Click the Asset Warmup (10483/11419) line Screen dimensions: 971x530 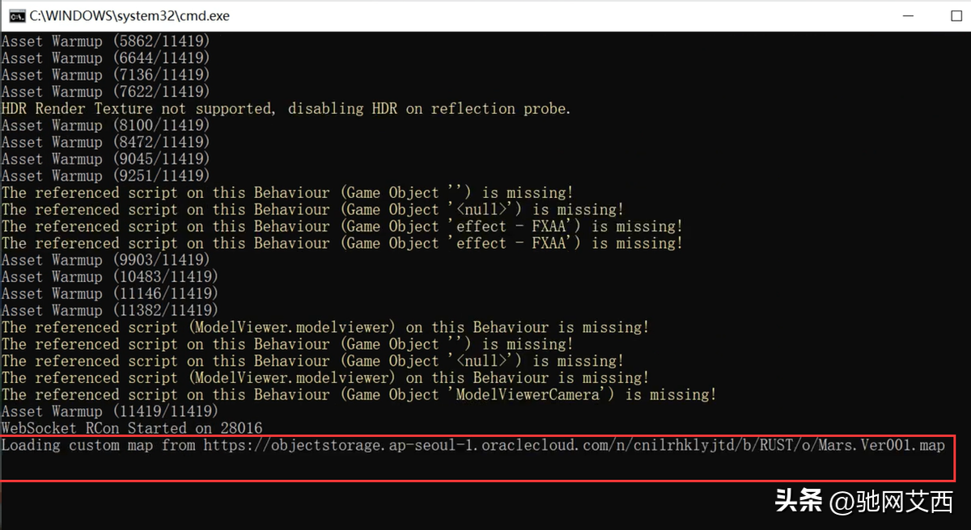(109, 277)
